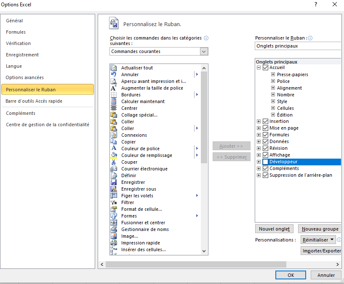This screenshot has width=344, height=284.
Task: Click the Courrier électronique paperclip icon
Action: point(113,169)
